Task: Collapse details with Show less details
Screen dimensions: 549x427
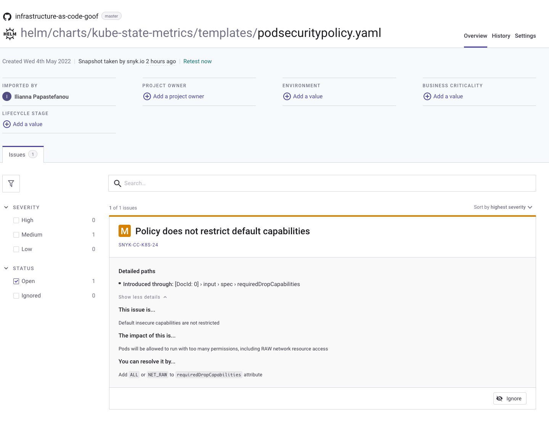Action: click(x=143, y=297)
